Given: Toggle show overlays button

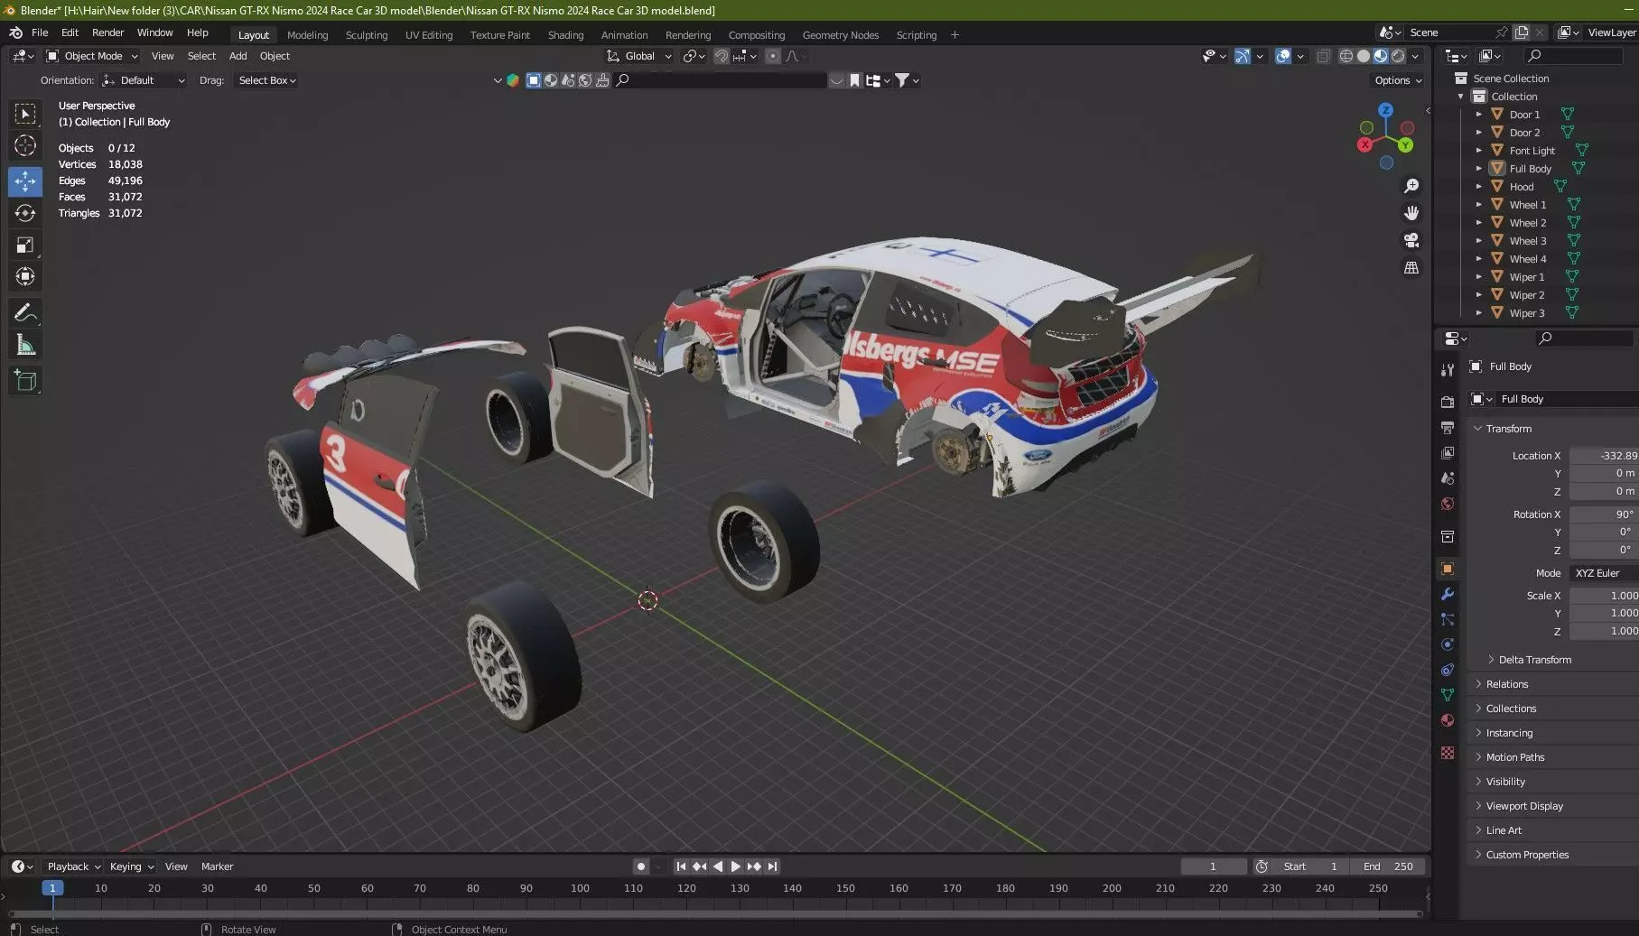Looking at the screenshot, I should click(x=1283, y=56).
